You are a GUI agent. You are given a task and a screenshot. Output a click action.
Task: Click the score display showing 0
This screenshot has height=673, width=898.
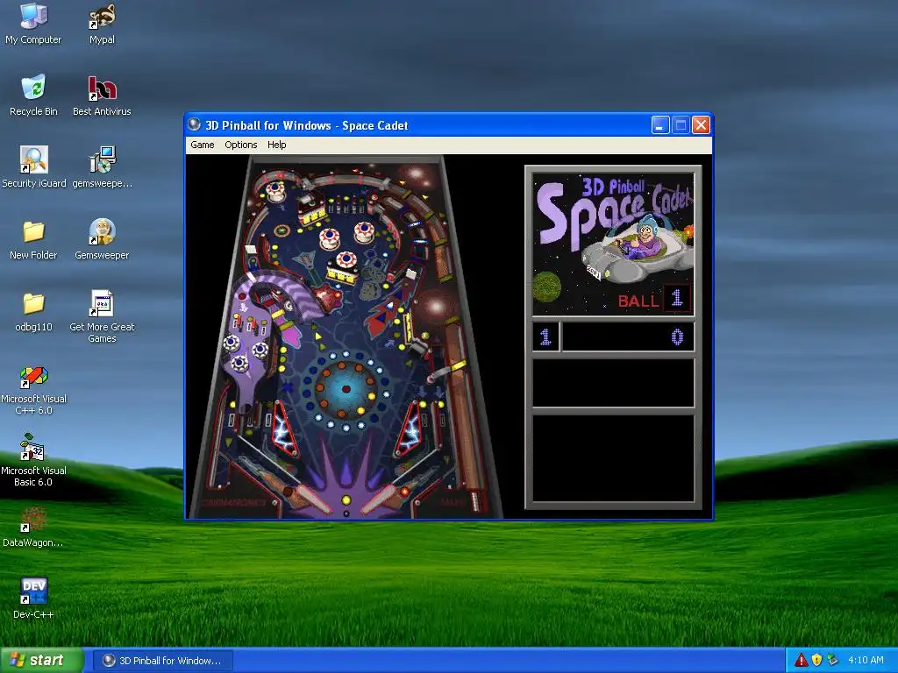[x=628, y=336]
